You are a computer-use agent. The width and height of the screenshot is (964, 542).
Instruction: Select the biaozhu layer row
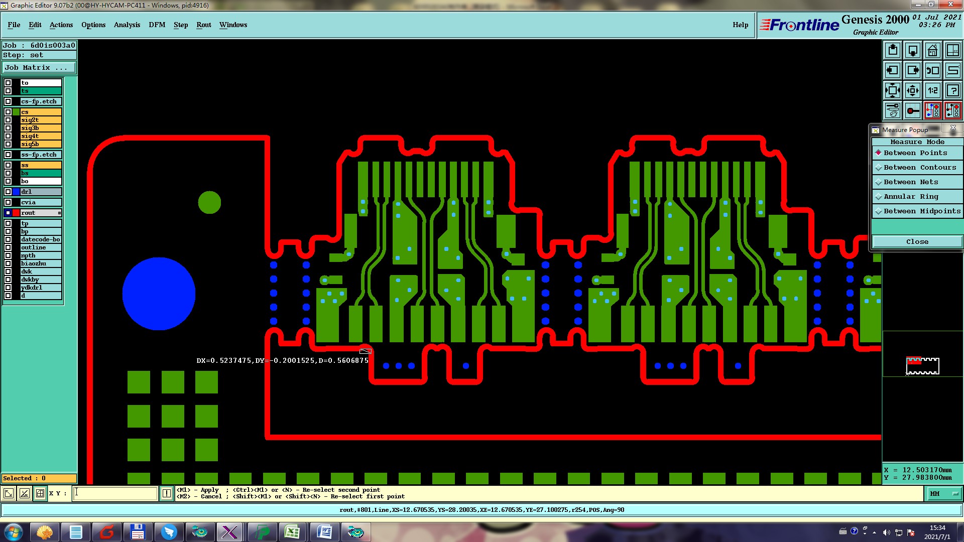pyautogui.click(x=41, y=263)
